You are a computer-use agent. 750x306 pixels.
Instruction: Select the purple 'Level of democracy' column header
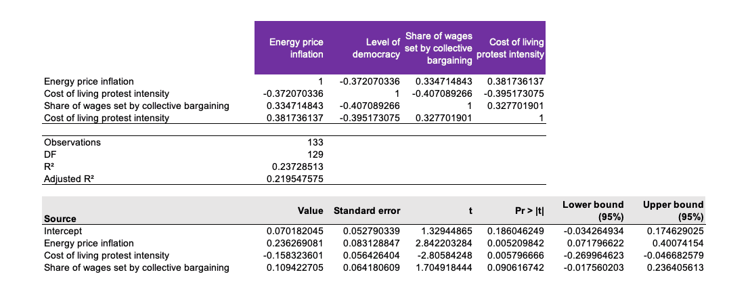[x=376, y=49]
